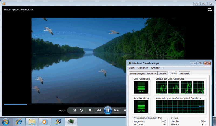The height and width of the screenshot is (126, 216).
Task: Click the Task Manager title bar icon
Action: tap(130, 63)
